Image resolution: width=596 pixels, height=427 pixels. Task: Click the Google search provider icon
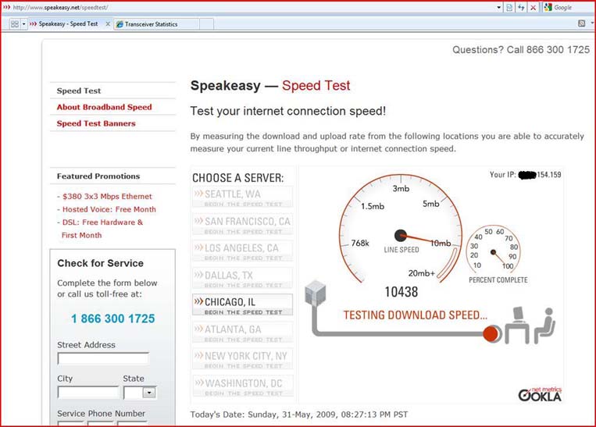click(548, 7)
